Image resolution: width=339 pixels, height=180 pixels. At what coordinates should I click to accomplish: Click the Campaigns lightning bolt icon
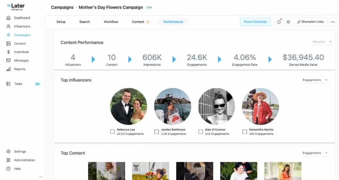8,35
